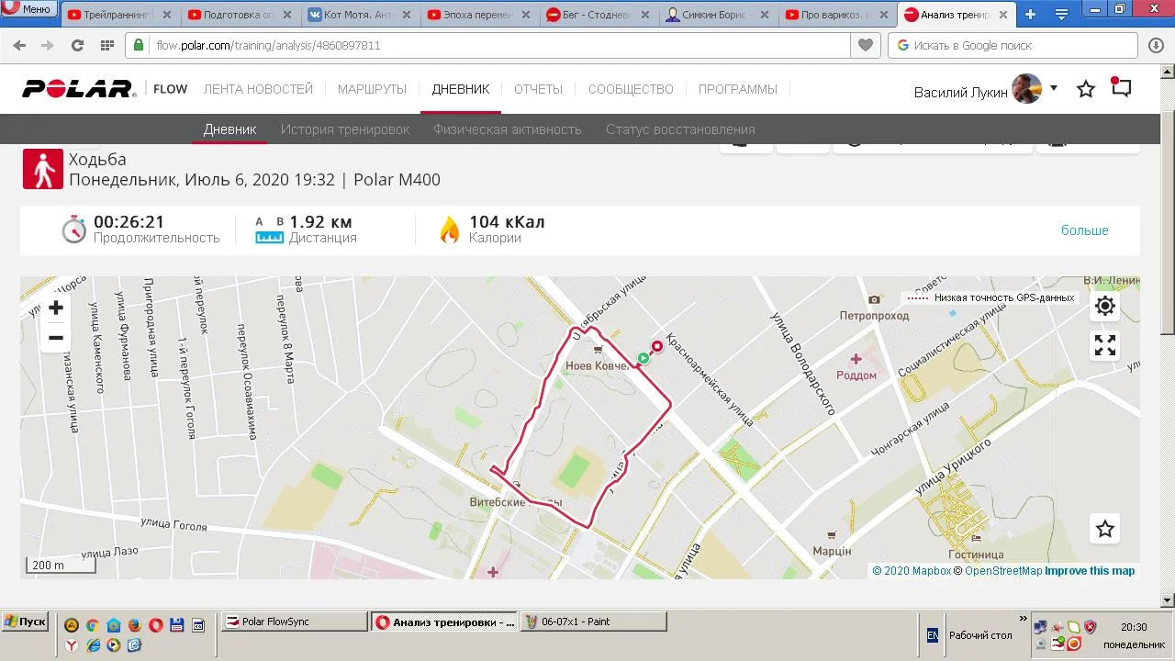Close the Трейлраннинг tab

pos(165,15)
